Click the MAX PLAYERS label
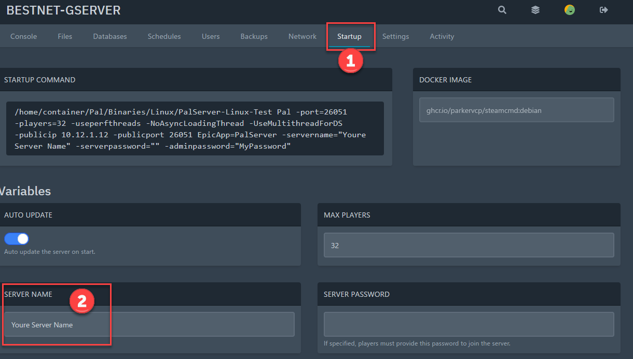 coord(347,214)
